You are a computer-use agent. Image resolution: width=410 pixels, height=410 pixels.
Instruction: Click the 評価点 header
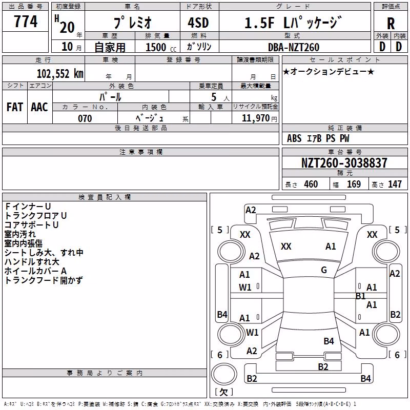pos(391,7)
